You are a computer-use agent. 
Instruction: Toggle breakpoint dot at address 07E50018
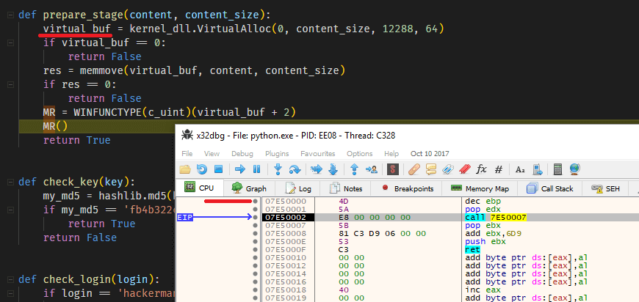[x=255, y=290]
